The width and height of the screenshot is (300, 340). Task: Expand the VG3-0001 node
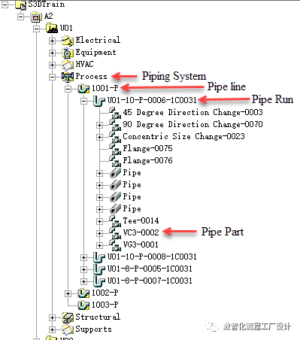99,245
